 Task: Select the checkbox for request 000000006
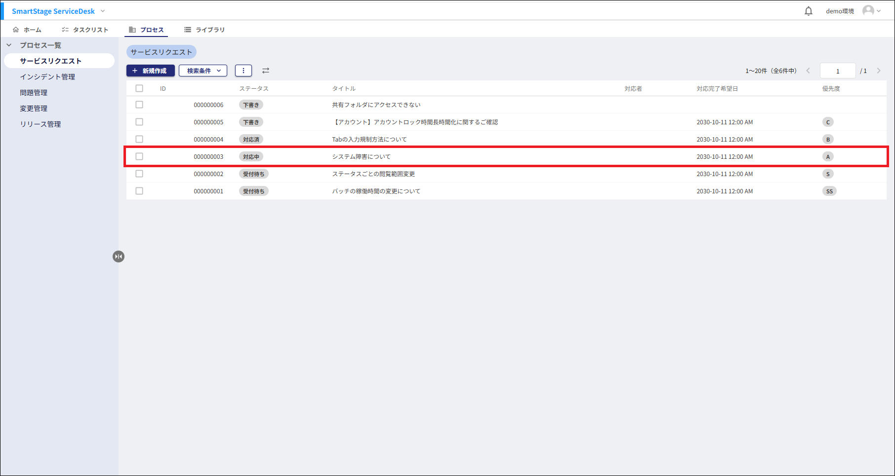pos(139,105)
